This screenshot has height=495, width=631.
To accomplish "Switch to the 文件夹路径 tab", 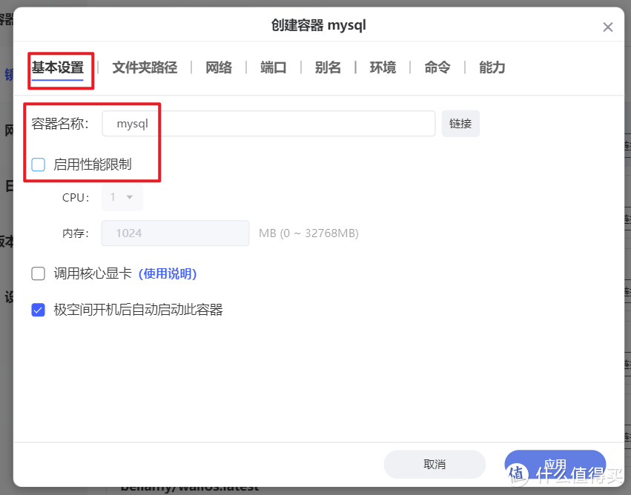I will [145, 67].
